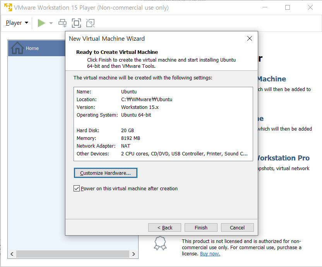The width and height of the screenshot is (322, 267).
Task: Click the Other Devices list text
Action: pos(184,154)
